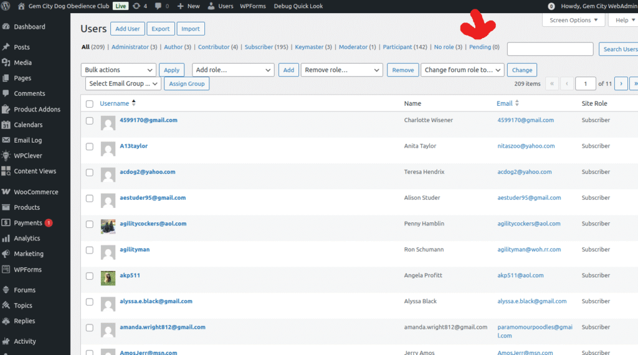Click the user search input field
Viewport: 638px width, 355px height.
[550, 49]
